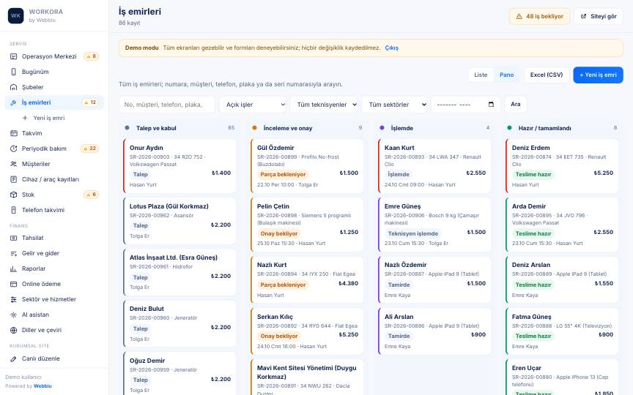Open Müşteriler in the sidebar
Viewport: 633px width, 395px height.
[x=54, y=164]
